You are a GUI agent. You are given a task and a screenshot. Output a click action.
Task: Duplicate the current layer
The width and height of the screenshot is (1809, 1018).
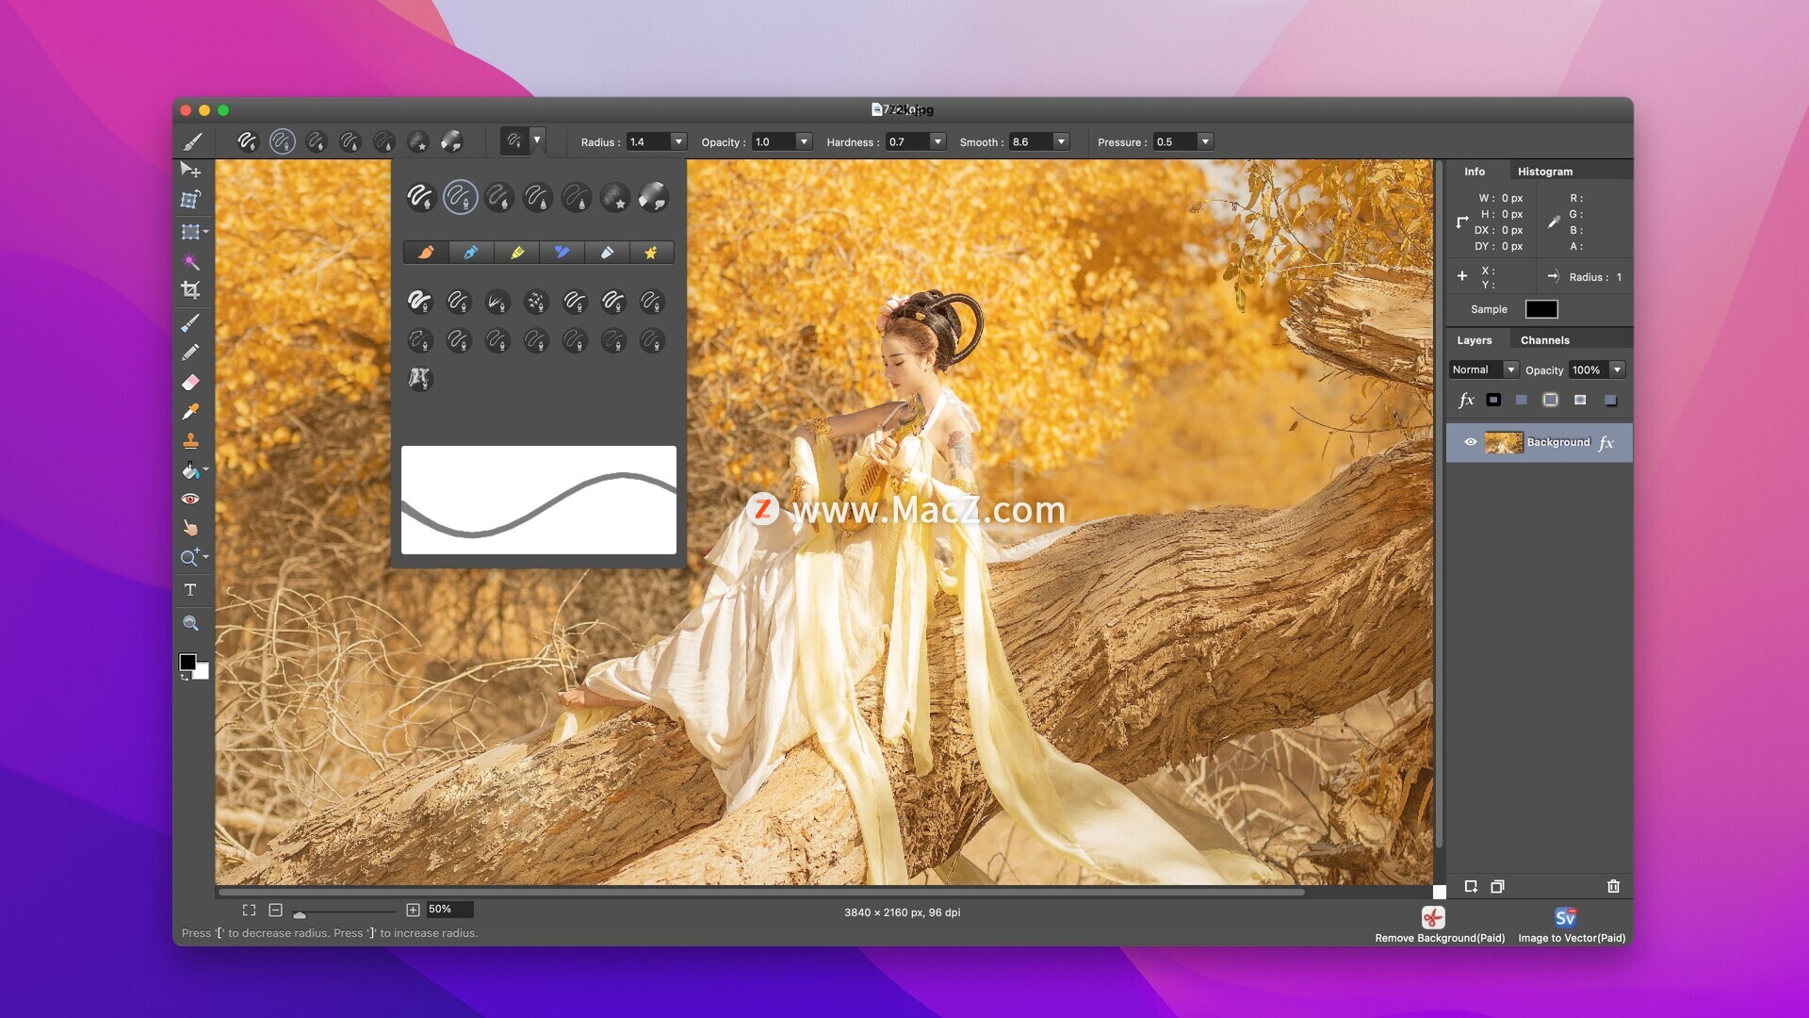click(x=1497, y=886)
